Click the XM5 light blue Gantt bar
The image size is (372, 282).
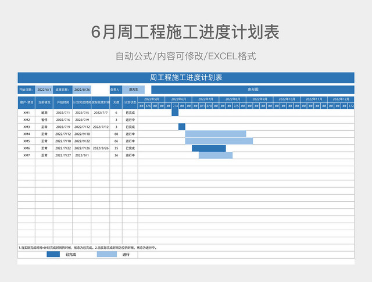(x=219, y=141)
